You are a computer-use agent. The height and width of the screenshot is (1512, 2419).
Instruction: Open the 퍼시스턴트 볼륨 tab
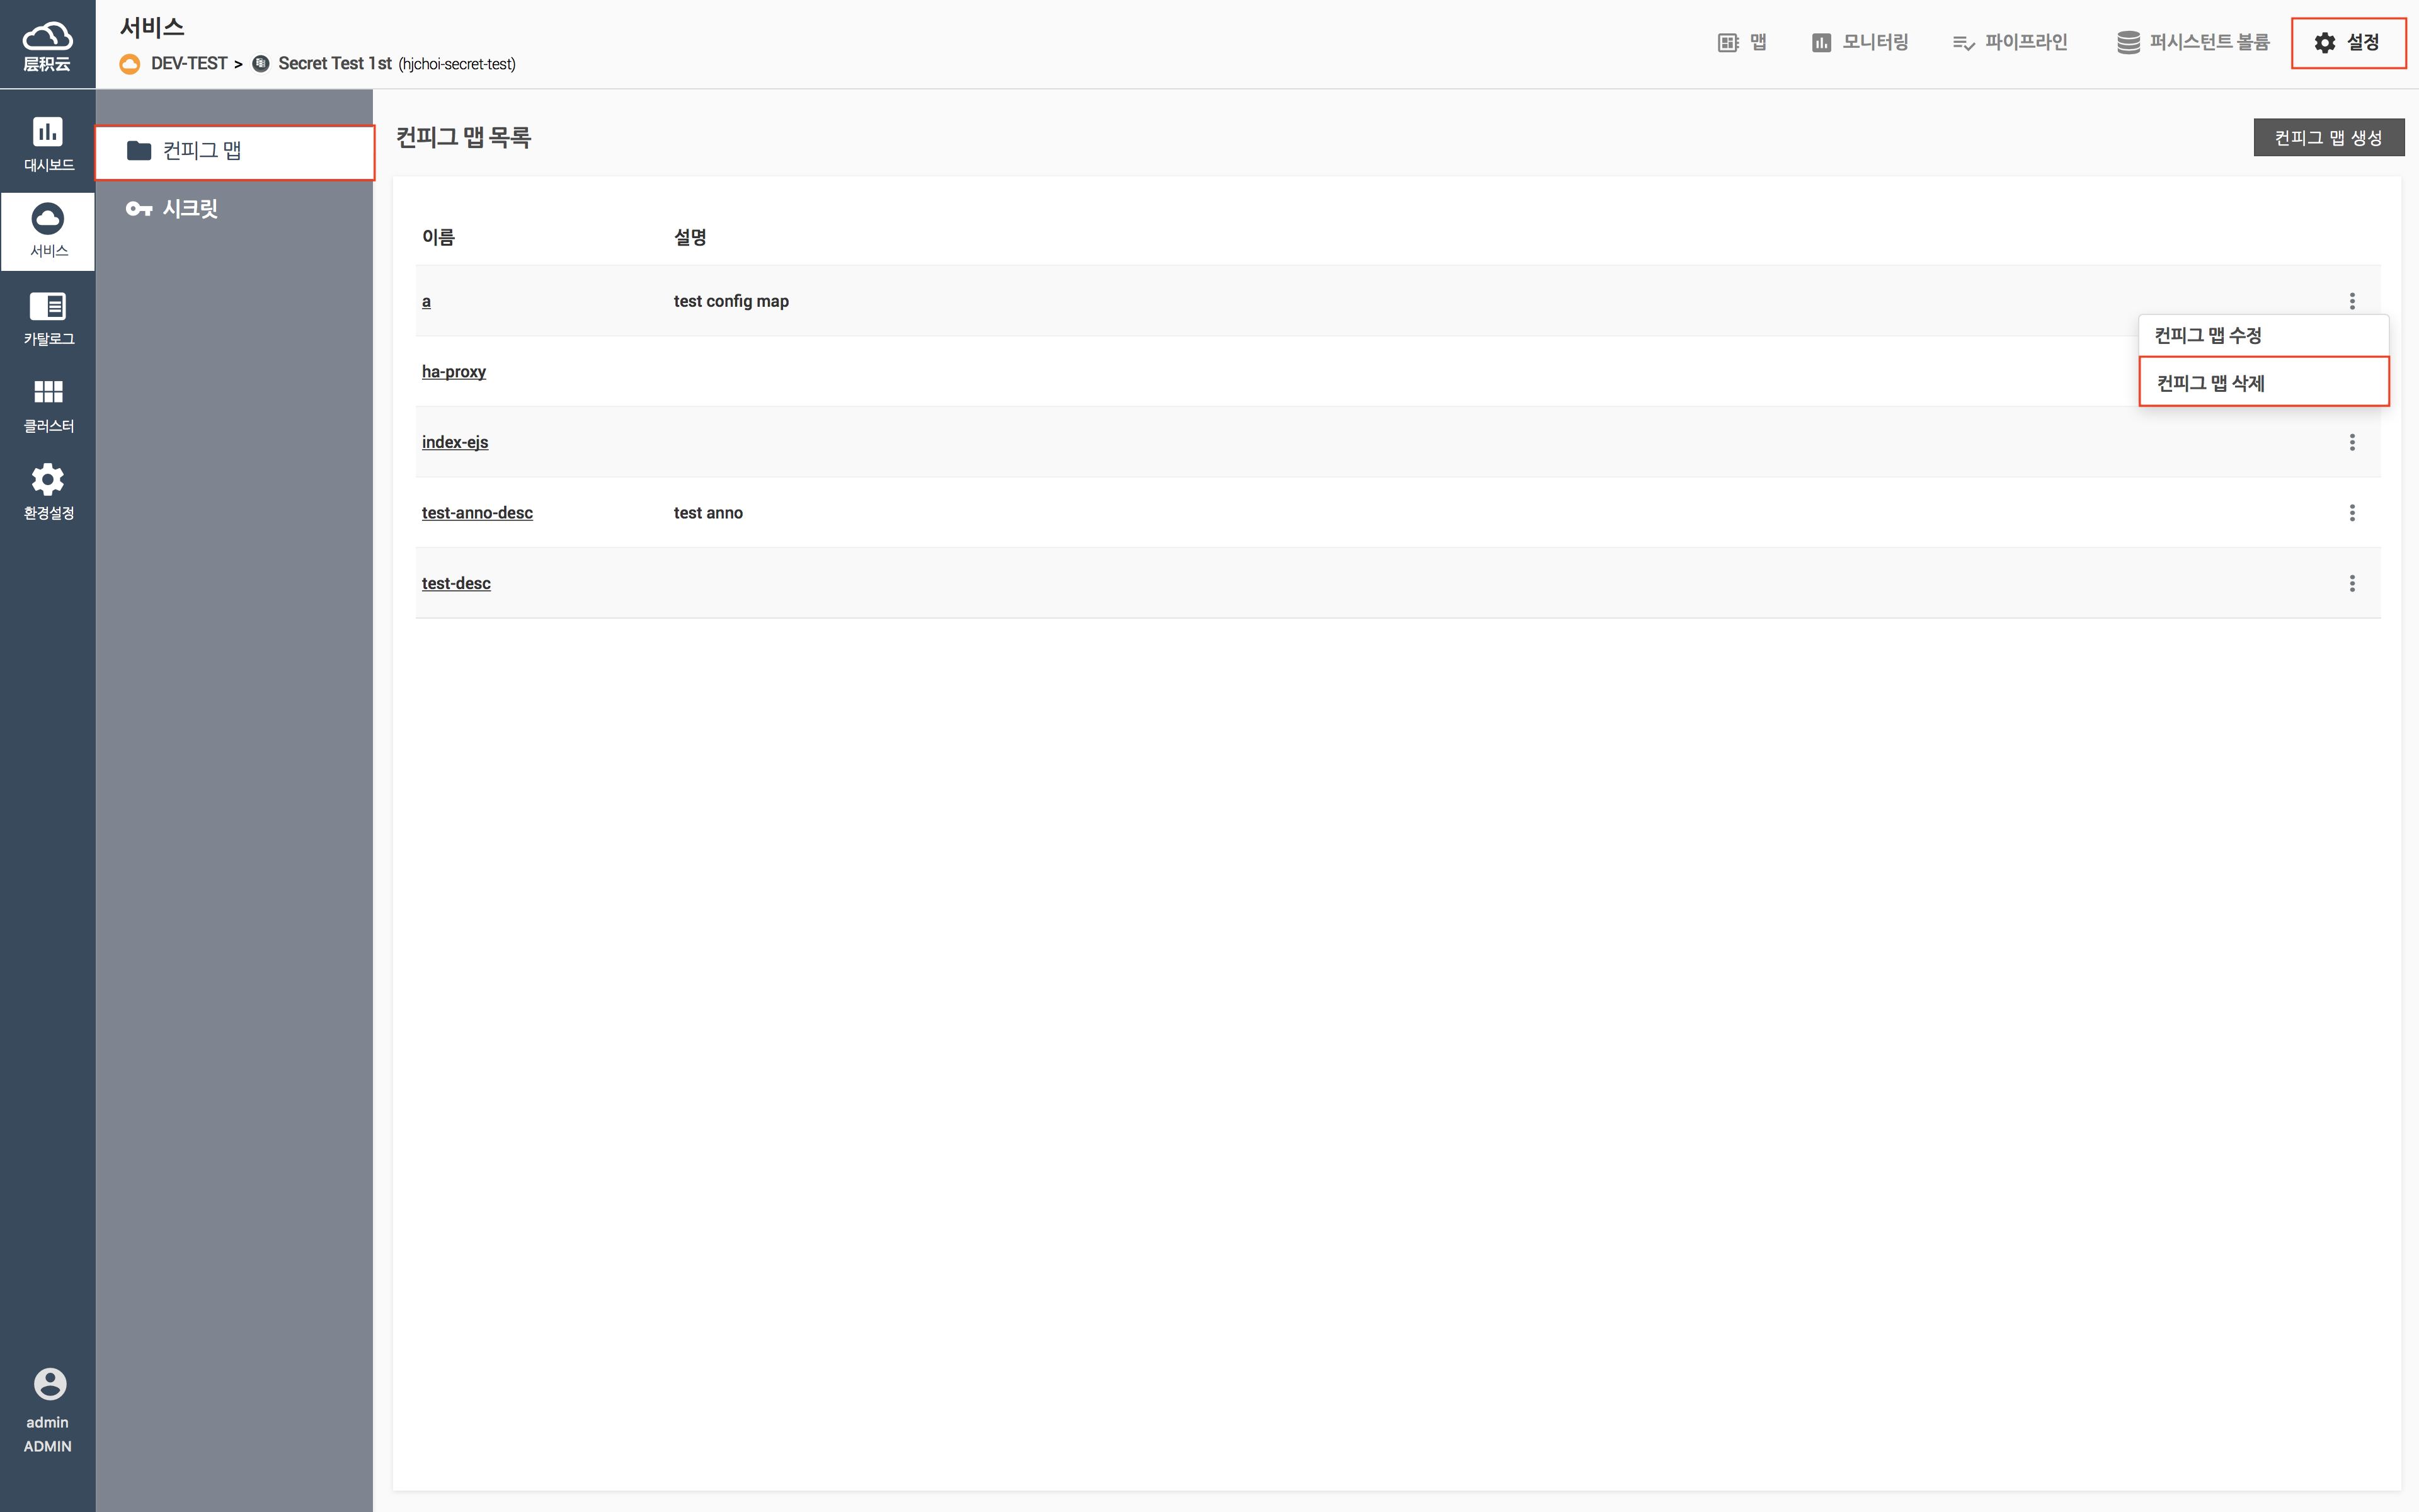pos(2192,42)
